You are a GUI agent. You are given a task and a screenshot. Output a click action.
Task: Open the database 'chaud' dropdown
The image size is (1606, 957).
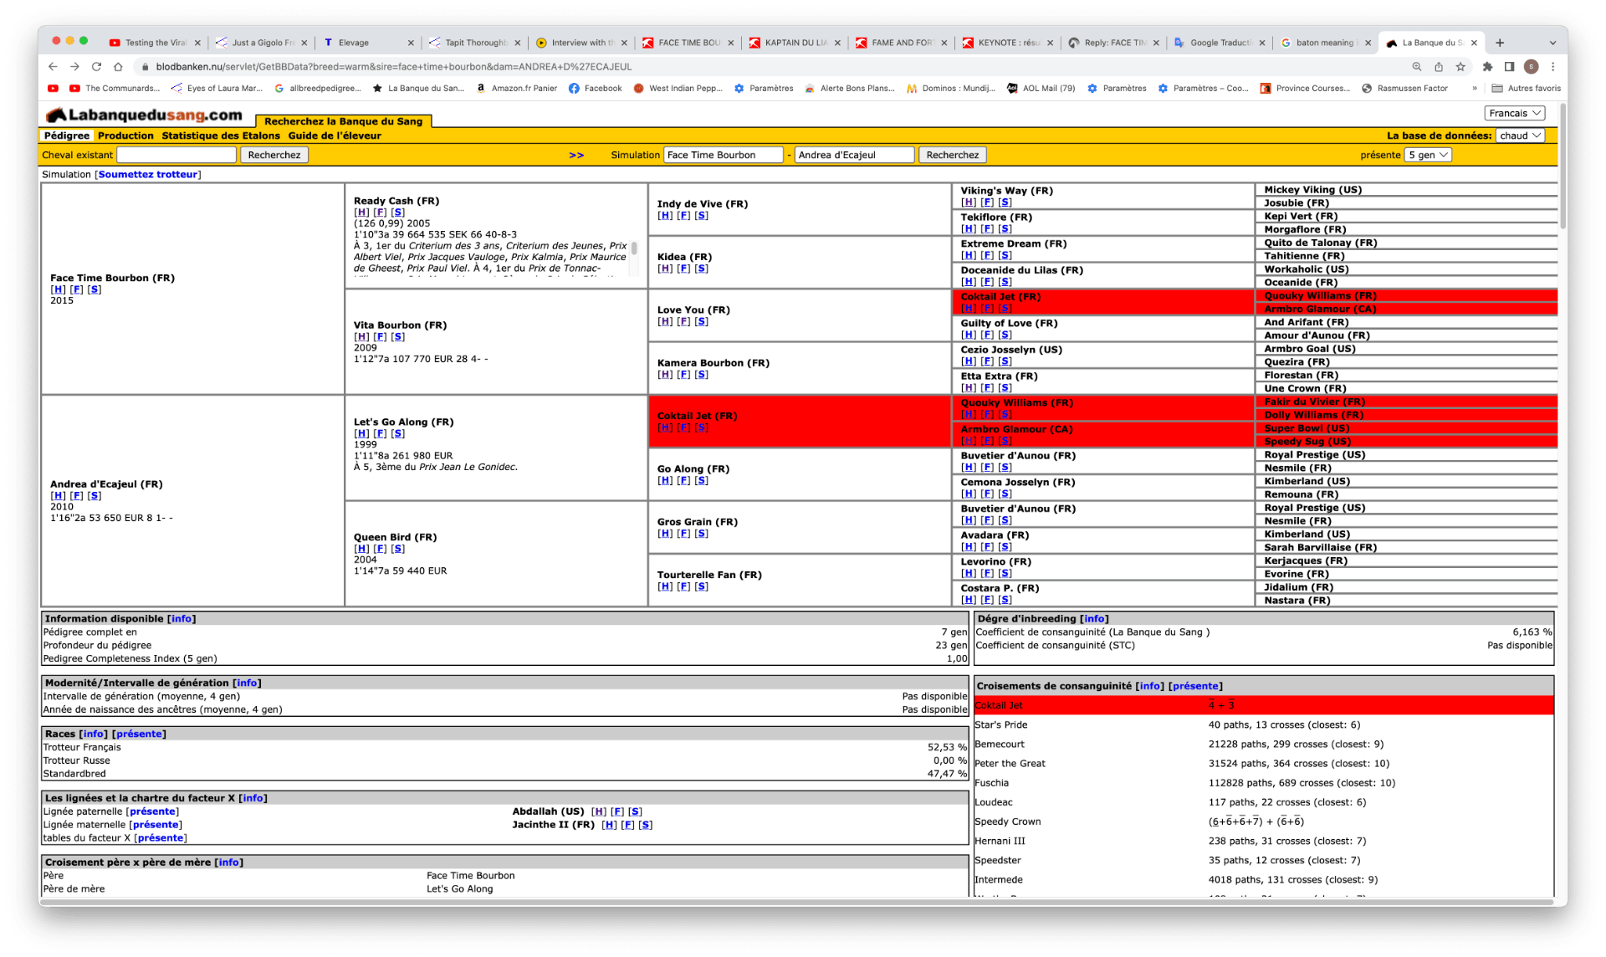coord(1520,136)
